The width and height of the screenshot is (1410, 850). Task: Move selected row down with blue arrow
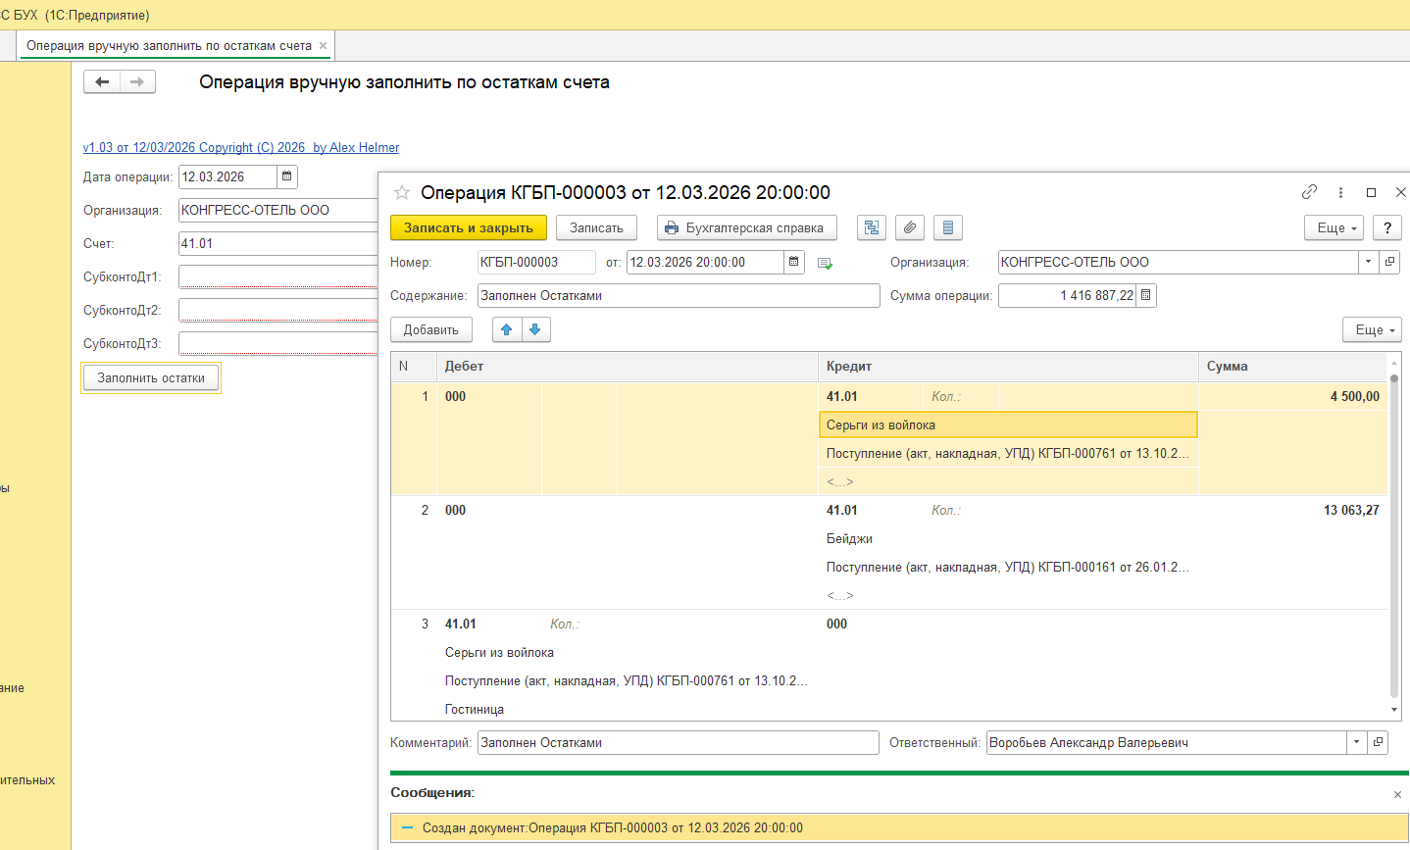(535, 329)
